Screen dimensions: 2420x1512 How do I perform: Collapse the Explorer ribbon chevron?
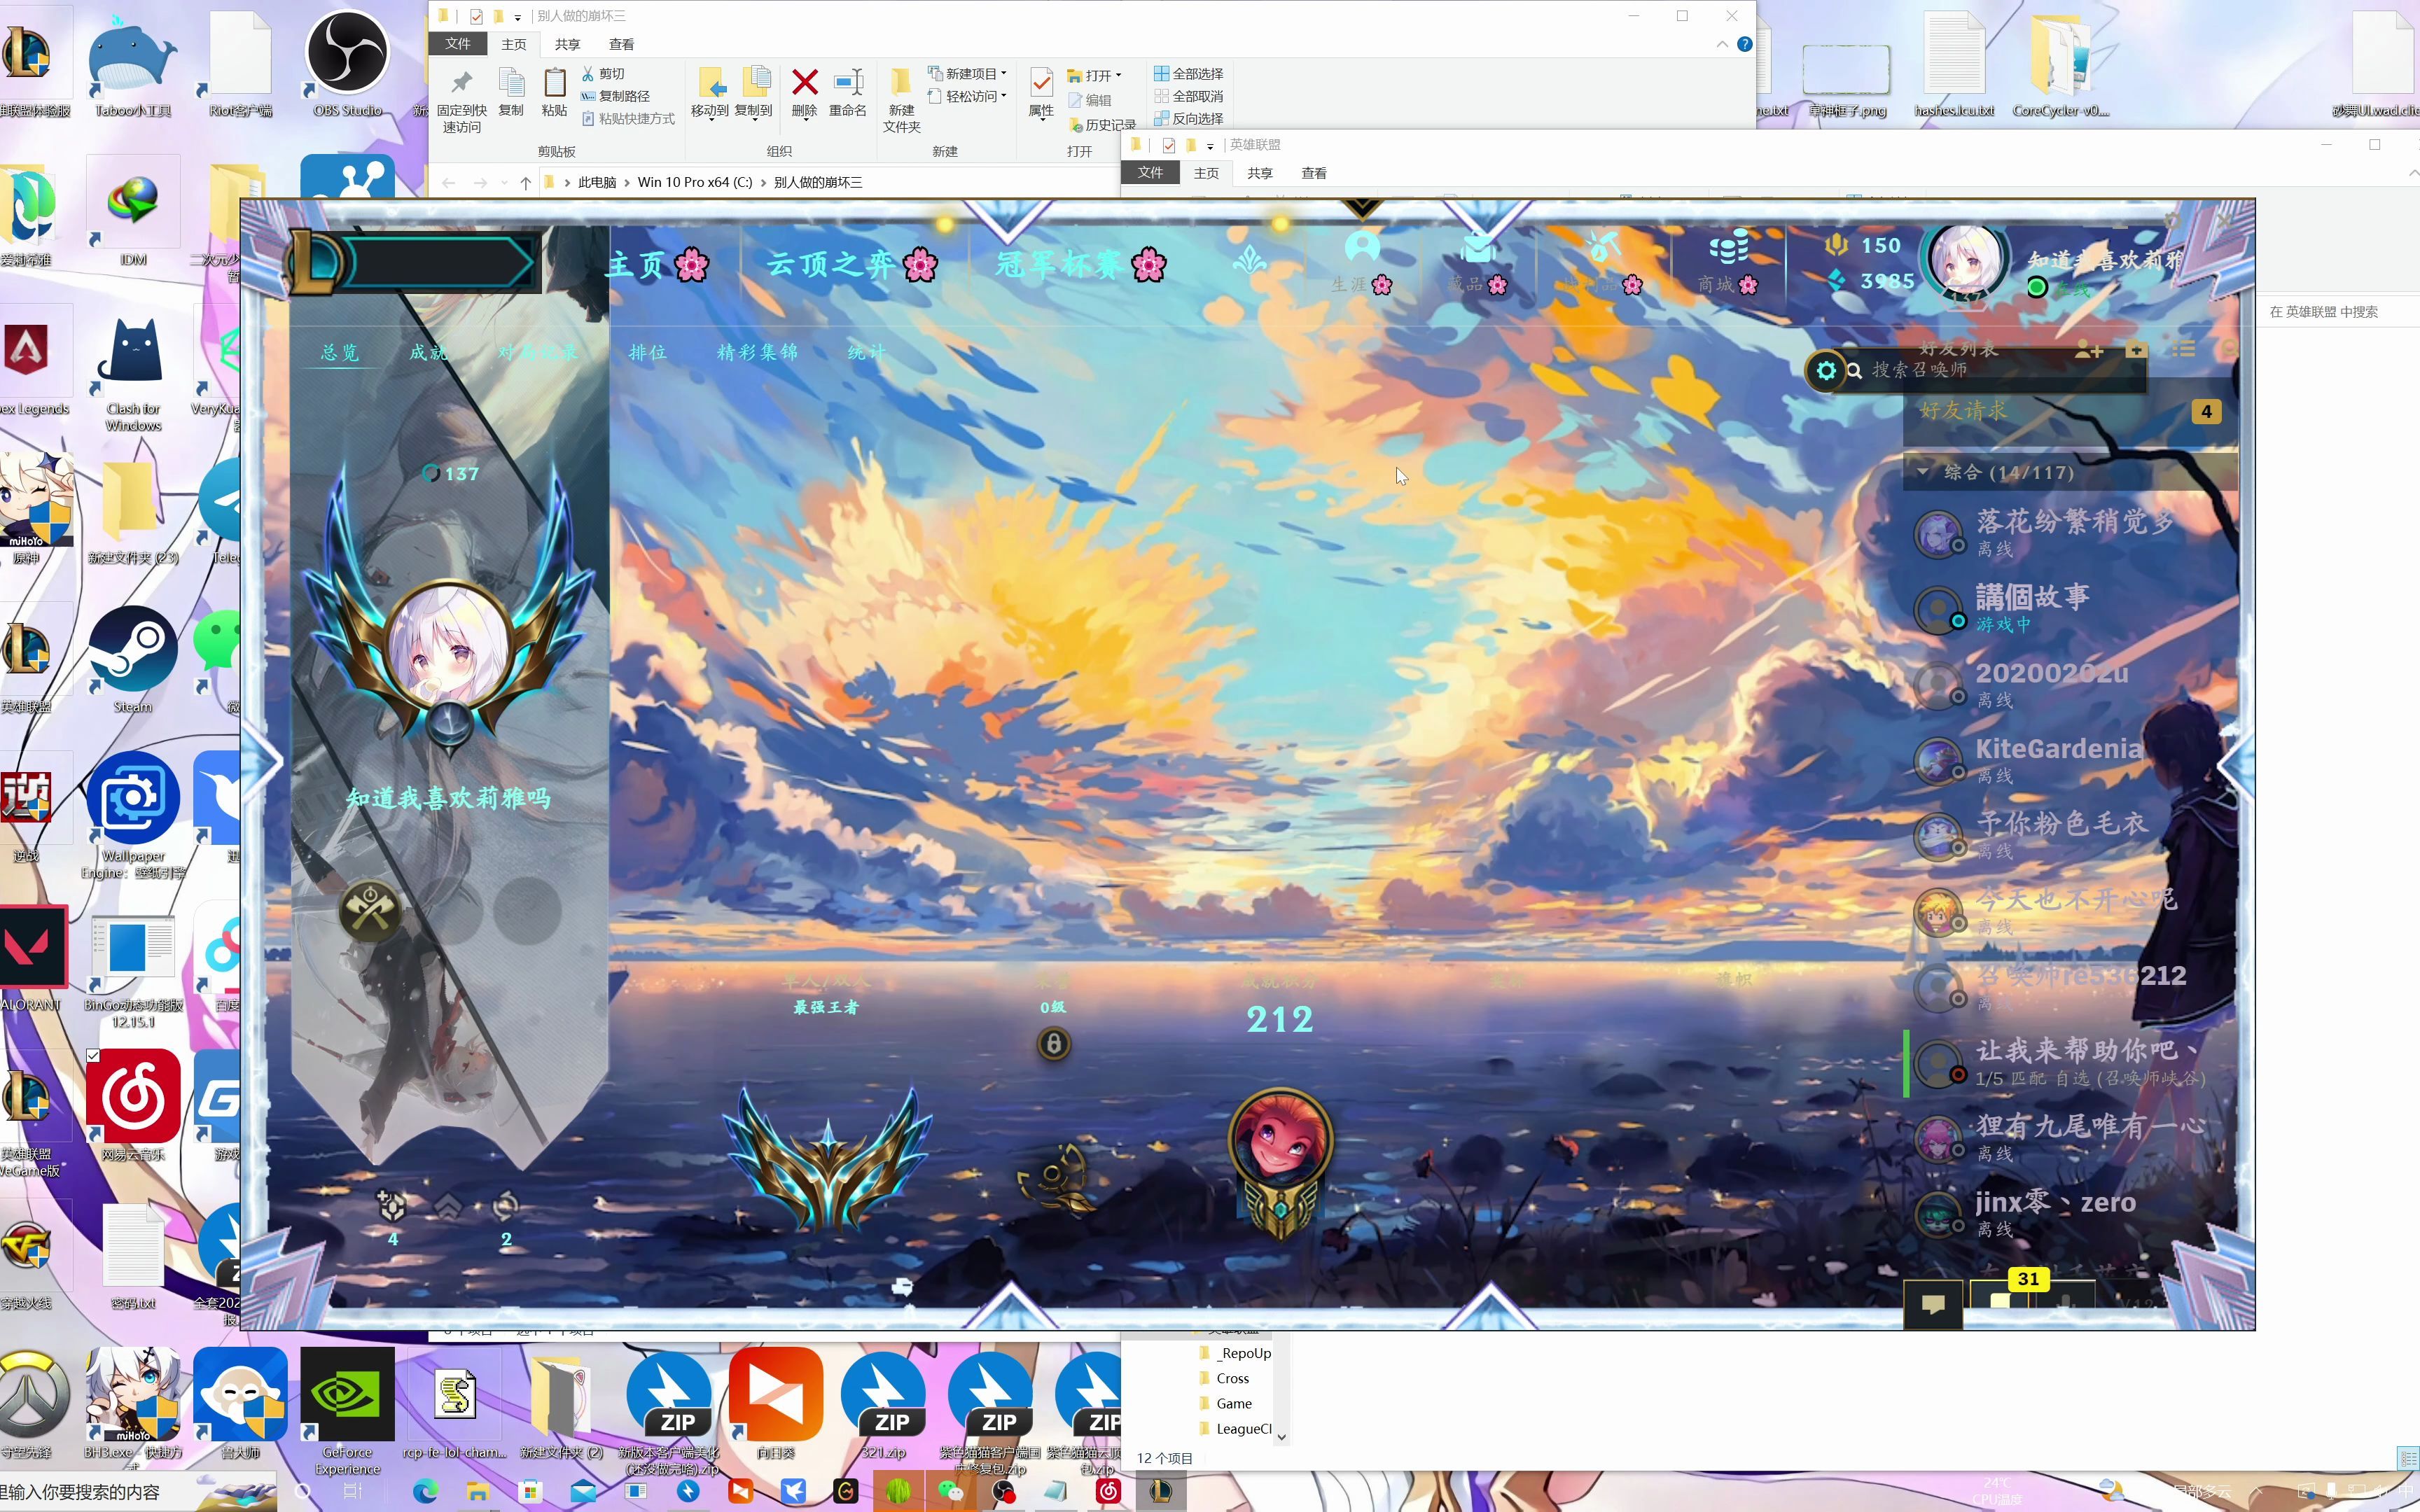[1722, 44]
